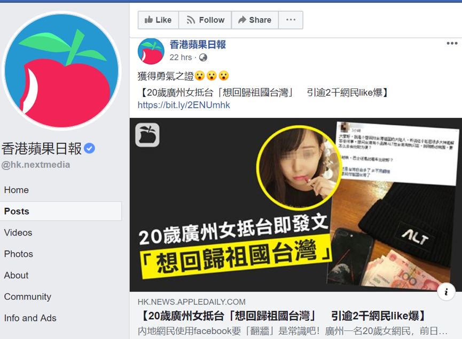
Task: Open the Info and Ads section
Action: (x=30, y=318)
